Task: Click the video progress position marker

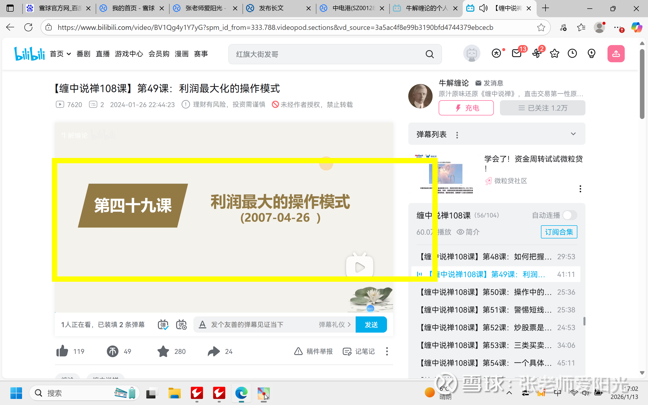Action: (370, 309)
